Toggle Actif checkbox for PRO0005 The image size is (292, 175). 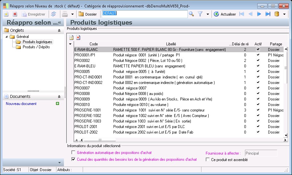pos(258,71)
